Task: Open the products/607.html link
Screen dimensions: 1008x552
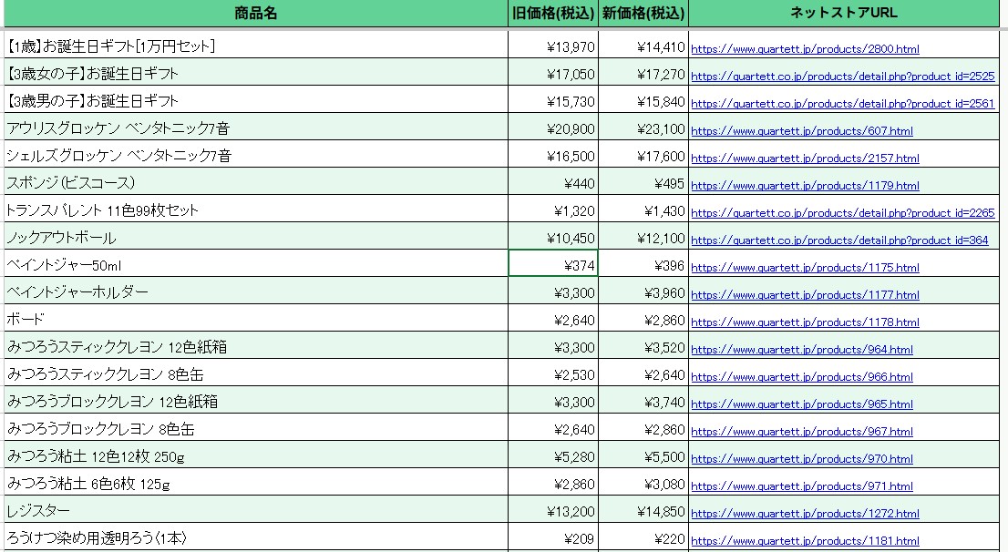Action: coord(802,131)
